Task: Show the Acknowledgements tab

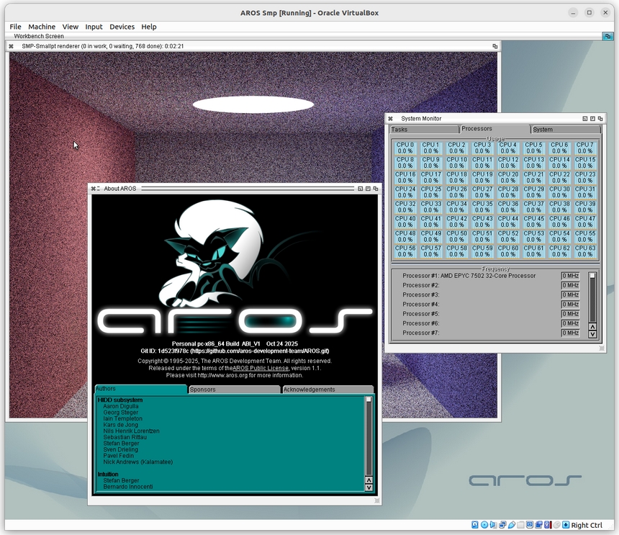Action: (x=327, y=390)
